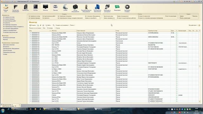Select the row with NEC monitor
Viewport: 203px width, 114px height.
click(114, 45)
